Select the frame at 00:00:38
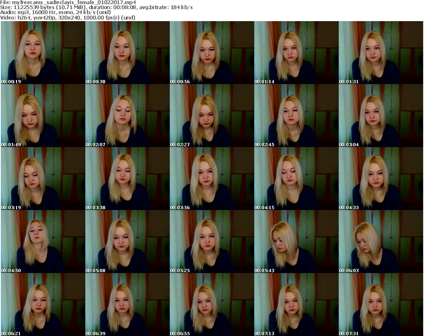 [x=128, y=53]
